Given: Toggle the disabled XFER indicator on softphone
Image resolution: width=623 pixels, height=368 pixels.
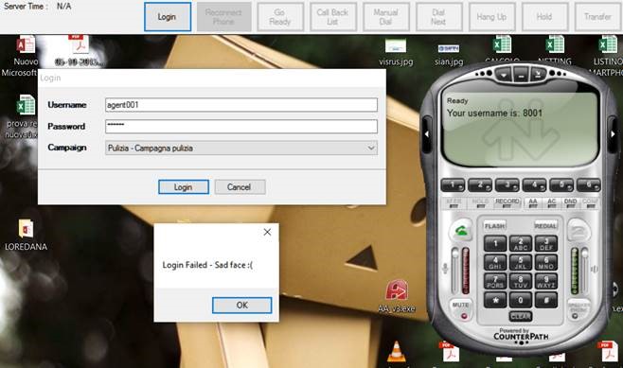Looking at the screenshot, I should pos(454,202).
